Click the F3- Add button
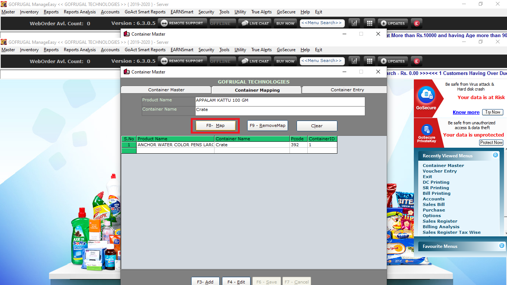Image resolution: width=507 pixels, height=285 pixels. (205, 282)
